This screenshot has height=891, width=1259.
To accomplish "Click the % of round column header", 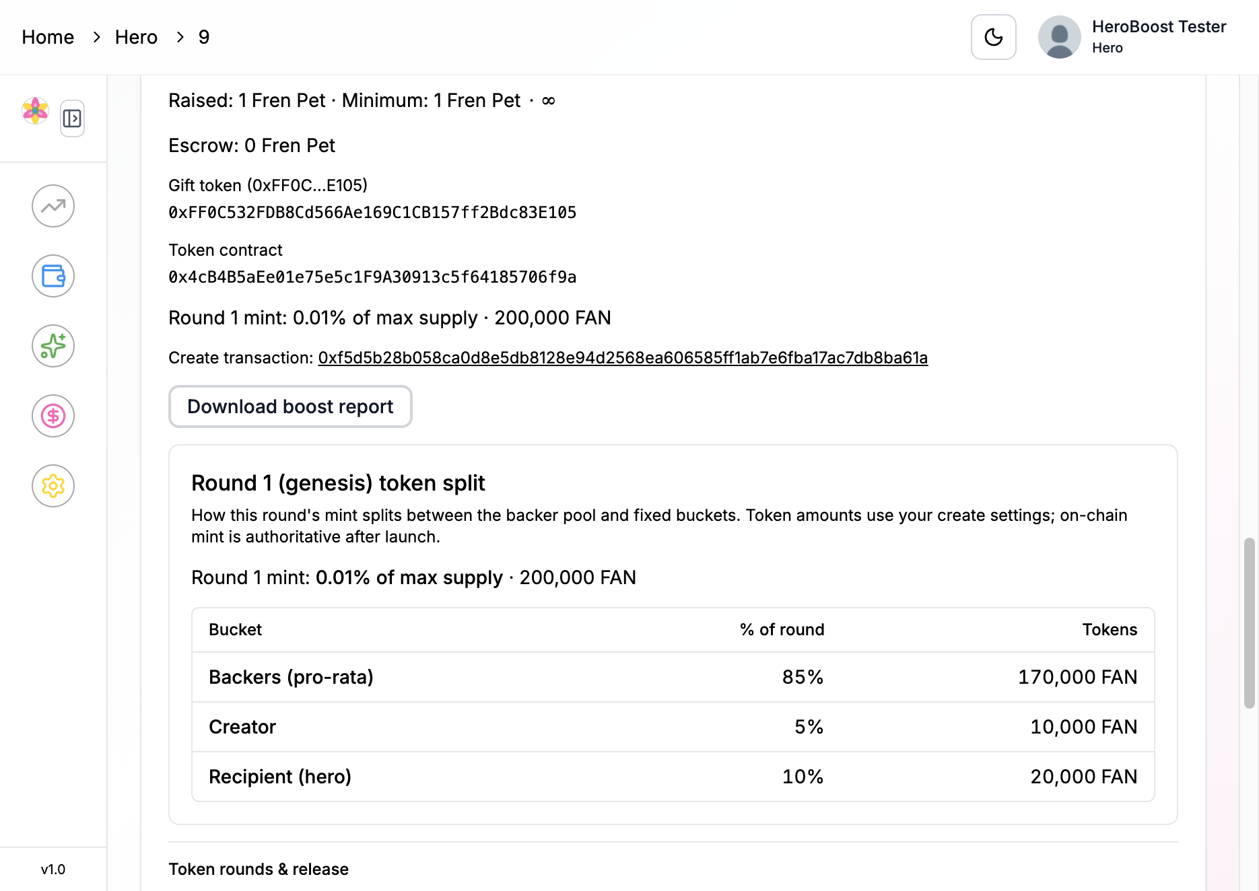I will [x=782, y=630].
